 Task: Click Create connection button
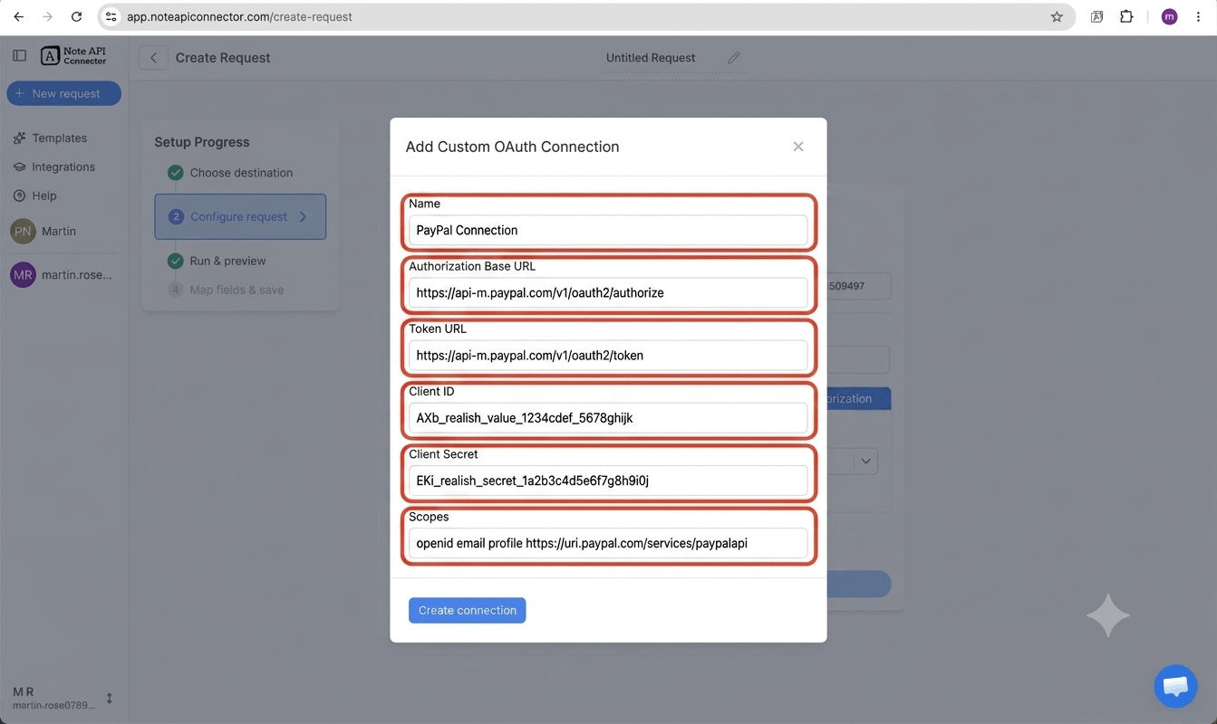click(467, 610)
